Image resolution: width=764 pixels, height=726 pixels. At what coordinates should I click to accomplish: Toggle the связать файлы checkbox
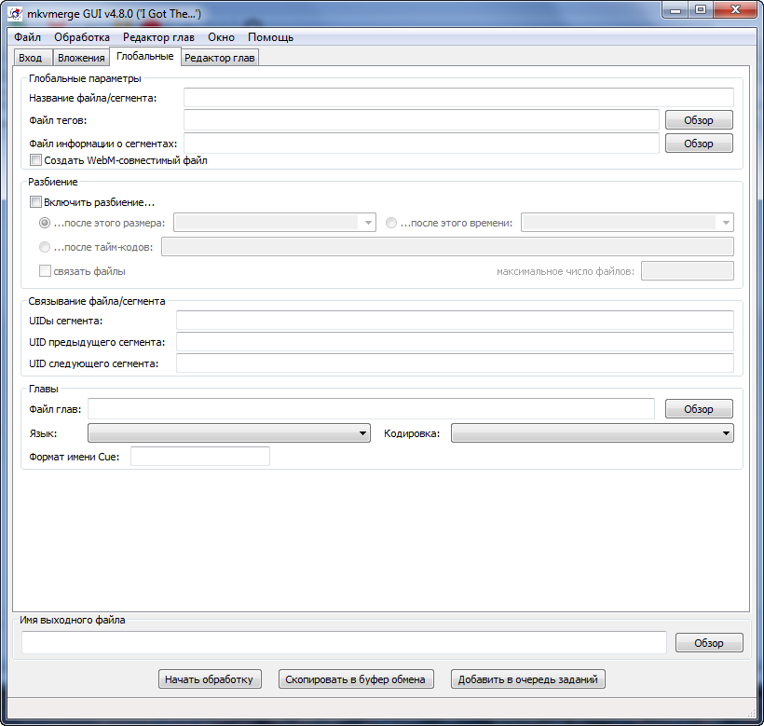[x=45, y=271]
